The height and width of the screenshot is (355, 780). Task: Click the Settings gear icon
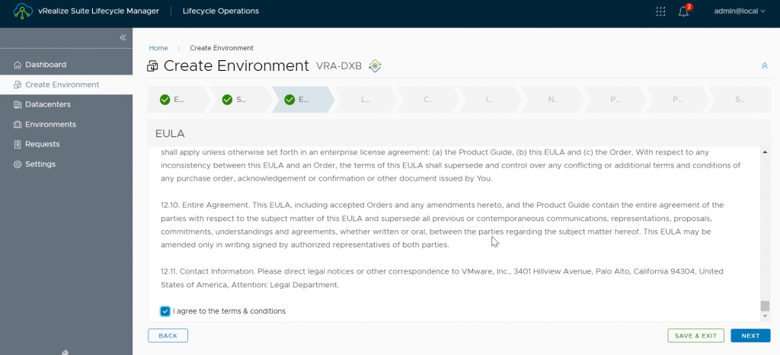[x=18, y=164]
